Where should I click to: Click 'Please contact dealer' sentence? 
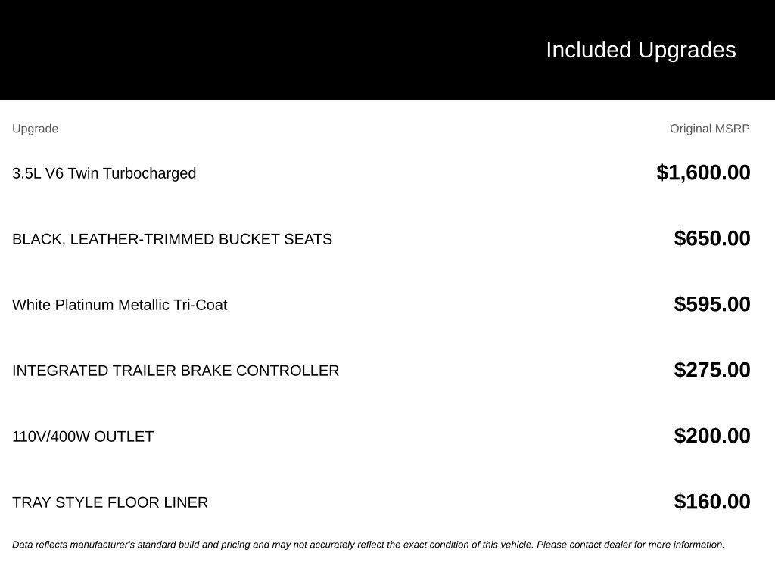[630, 545]
